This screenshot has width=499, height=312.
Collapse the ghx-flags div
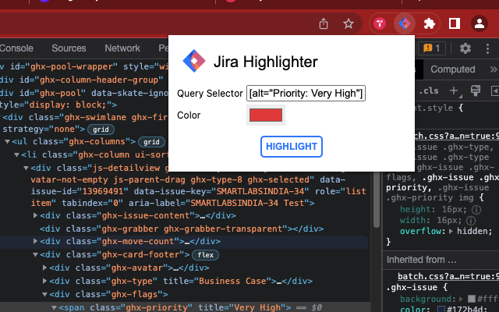[x=45, y=294]
